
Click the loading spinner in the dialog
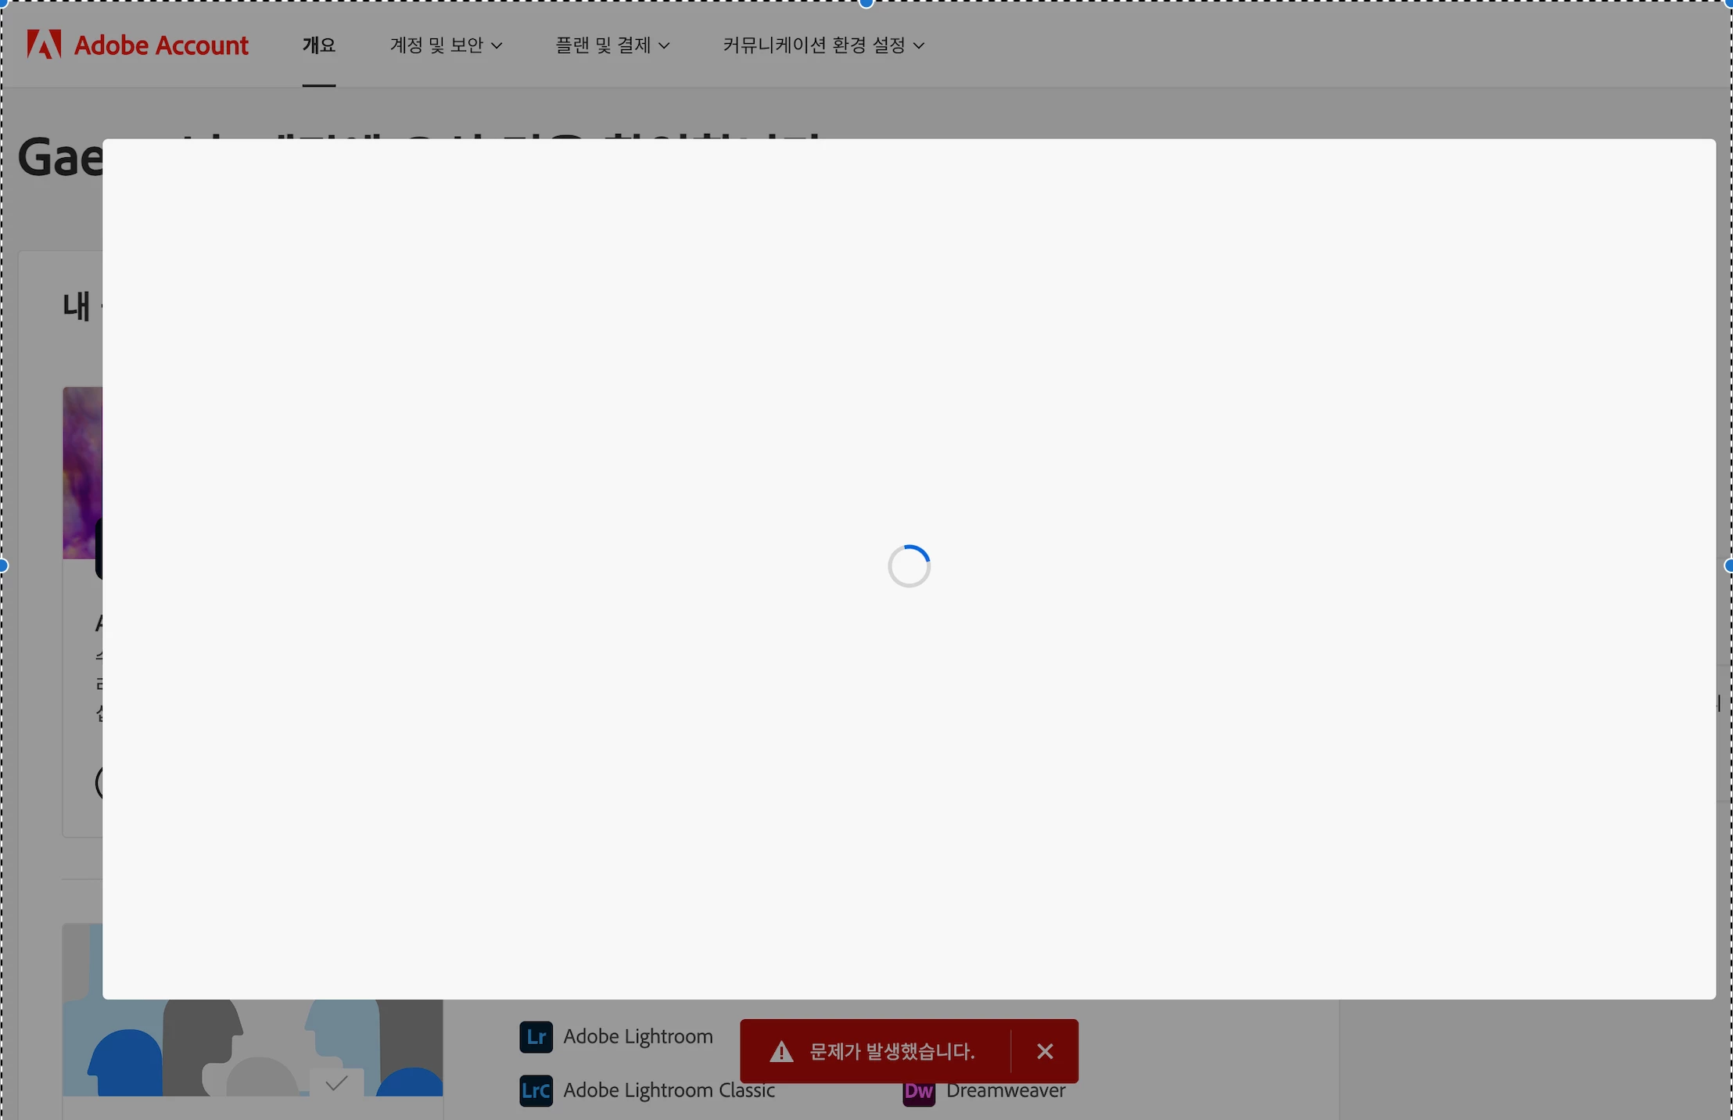909,566
